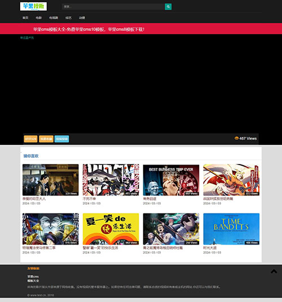Open the TIME BANDITS thumbnail
The width and height of the screenshot is (282, 302).
(x=231, y=229)
